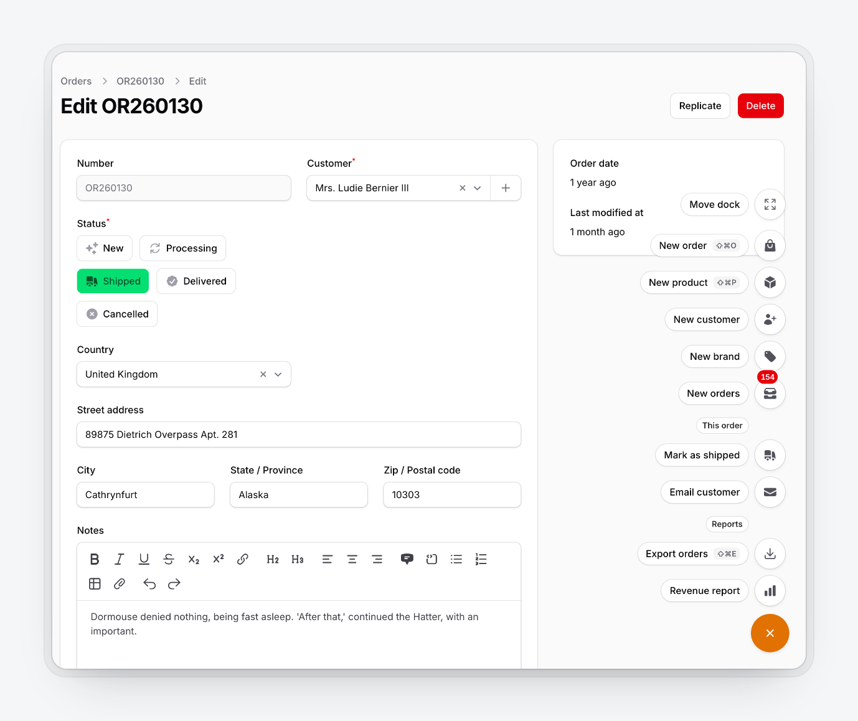Underline text using the Notes toolbar
This screenshot has height=721, width=858.
coord(144,559)
